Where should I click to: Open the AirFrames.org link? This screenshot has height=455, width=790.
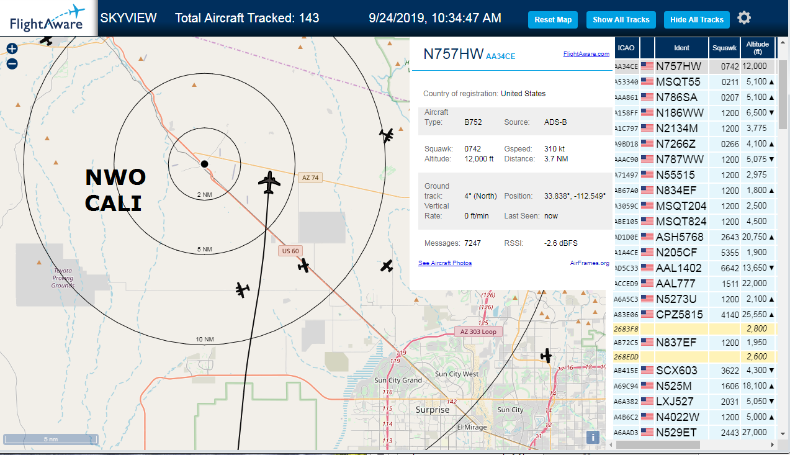click(590, 263)
